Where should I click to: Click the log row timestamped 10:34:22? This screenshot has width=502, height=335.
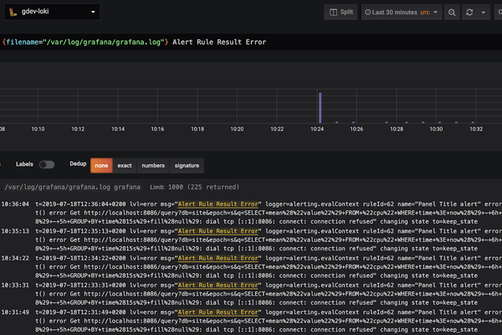pos(251,266)
